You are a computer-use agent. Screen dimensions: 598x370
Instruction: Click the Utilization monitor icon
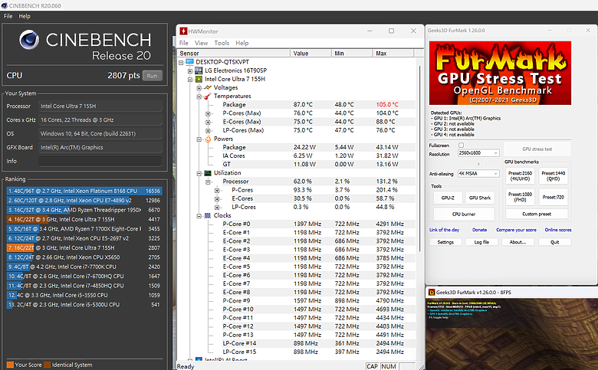(x=208, y=173)
